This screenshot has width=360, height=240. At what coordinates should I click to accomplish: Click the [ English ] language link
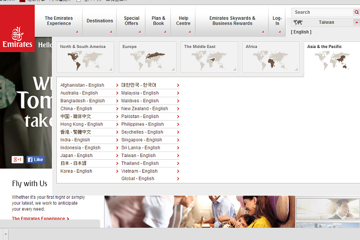(x=301, y=32)
